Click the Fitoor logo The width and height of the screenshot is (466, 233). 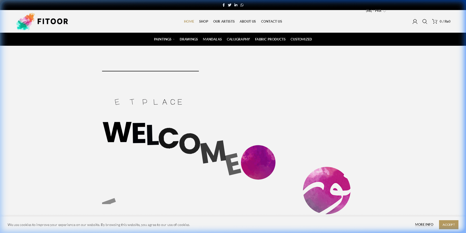point(42,21)
